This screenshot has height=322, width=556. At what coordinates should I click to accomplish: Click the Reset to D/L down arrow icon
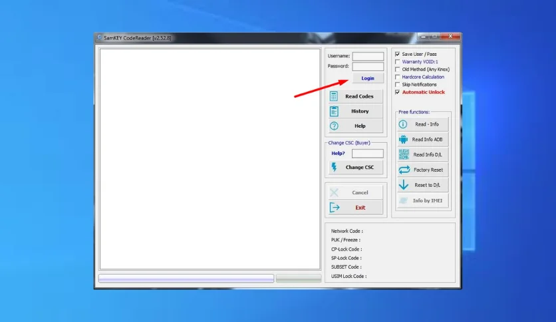coord(404,185)
